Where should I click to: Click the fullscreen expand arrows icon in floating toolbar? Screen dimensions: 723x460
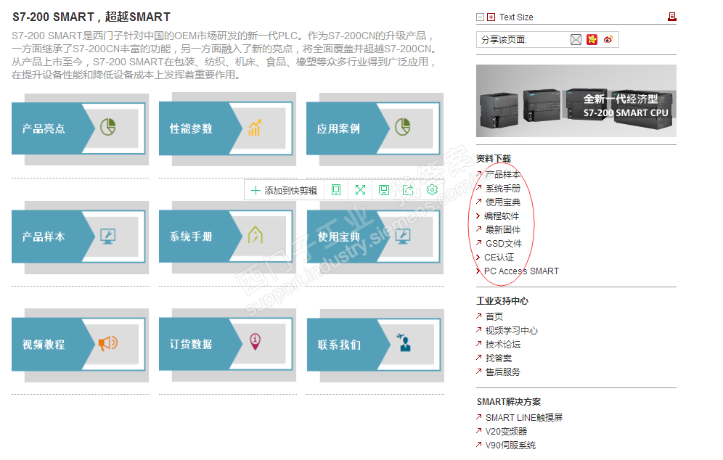coord(360,190)
